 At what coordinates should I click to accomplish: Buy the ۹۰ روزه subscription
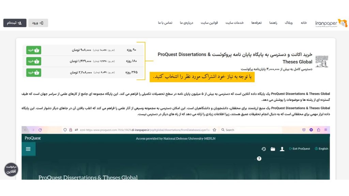coord(34,50)
